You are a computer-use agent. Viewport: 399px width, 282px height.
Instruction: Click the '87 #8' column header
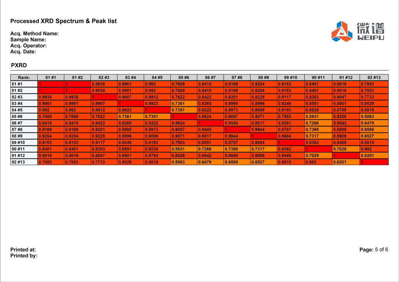click(x=237, y=78)
